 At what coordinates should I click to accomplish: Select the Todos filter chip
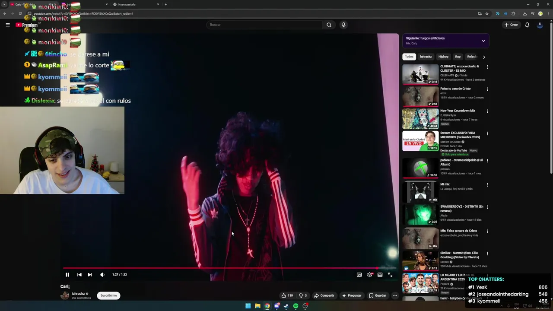point(409,57)
